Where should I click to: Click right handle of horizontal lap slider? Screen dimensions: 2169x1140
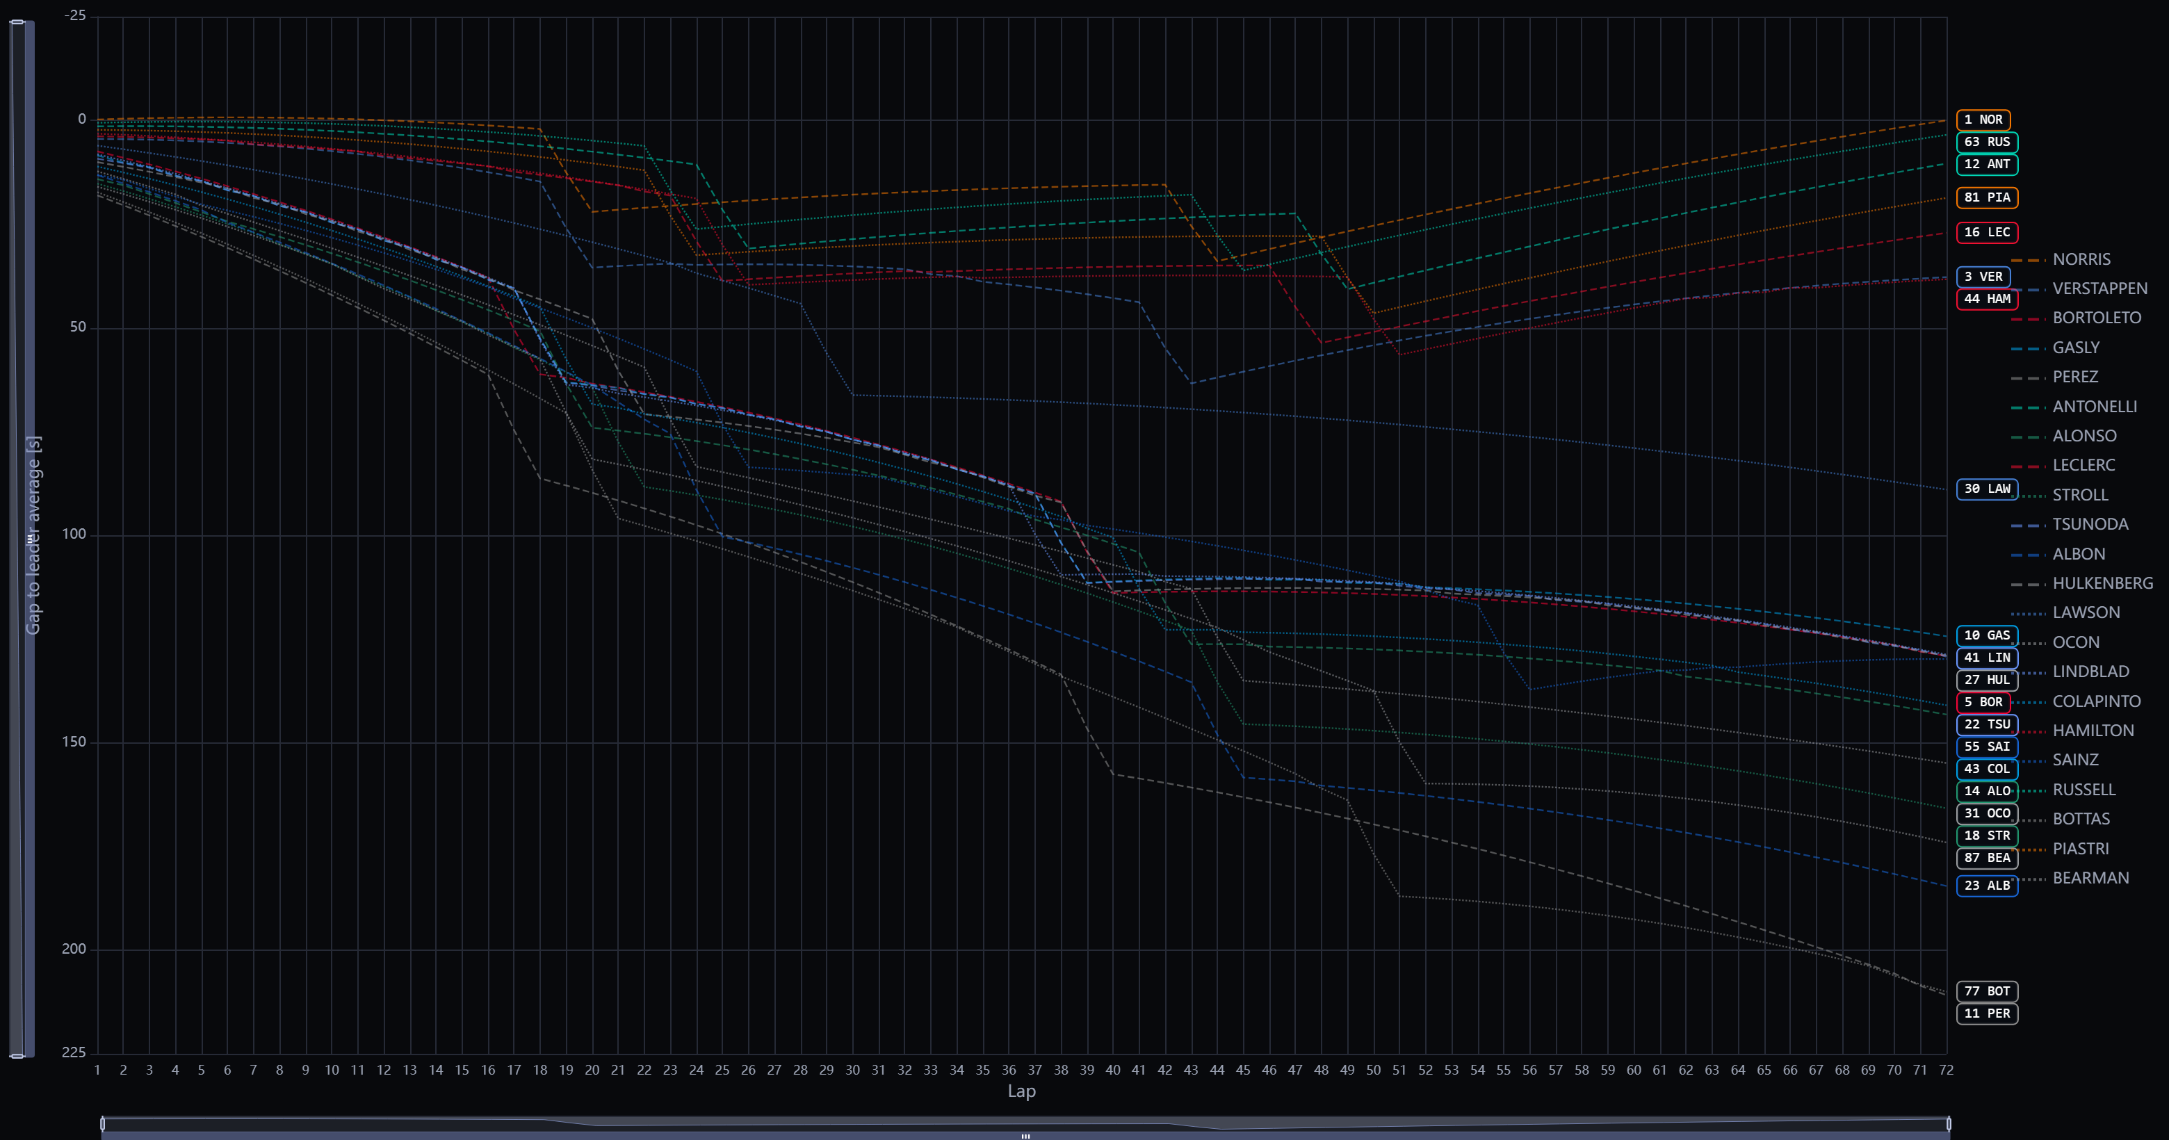(x=1949, y=1123)
